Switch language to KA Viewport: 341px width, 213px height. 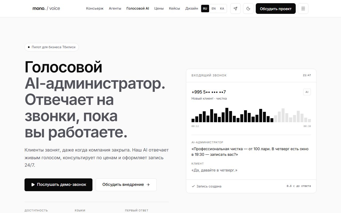pyautogui.click(x=222, y=9)
